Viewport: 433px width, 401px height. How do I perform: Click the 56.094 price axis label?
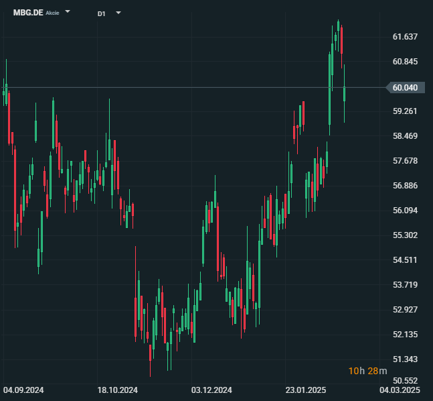pos(405,211)
